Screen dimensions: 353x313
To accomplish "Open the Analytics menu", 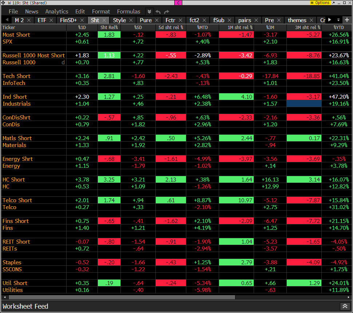I will [57, 12].
